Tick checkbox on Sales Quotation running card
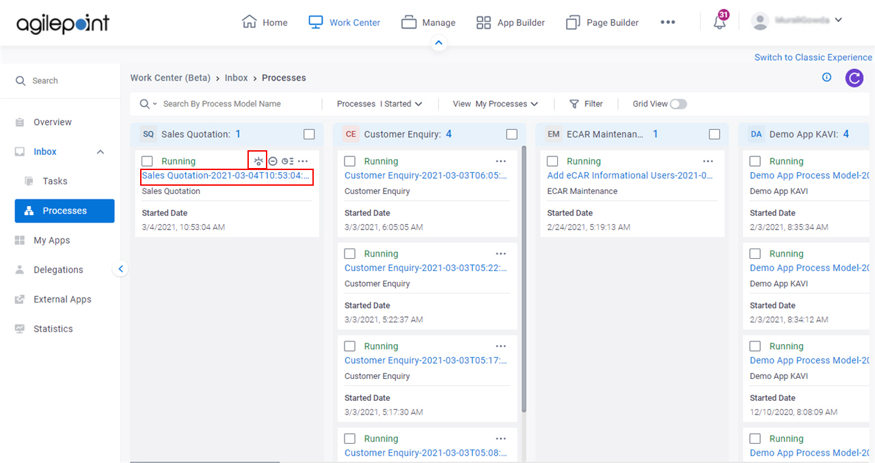This screenshot has height=463, width=875. [147, 161]
